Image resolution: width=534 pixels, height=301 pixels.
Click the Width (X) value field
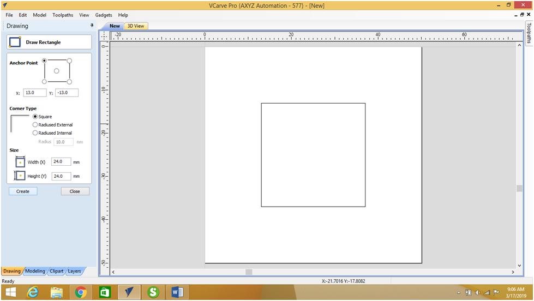(61, 162)
